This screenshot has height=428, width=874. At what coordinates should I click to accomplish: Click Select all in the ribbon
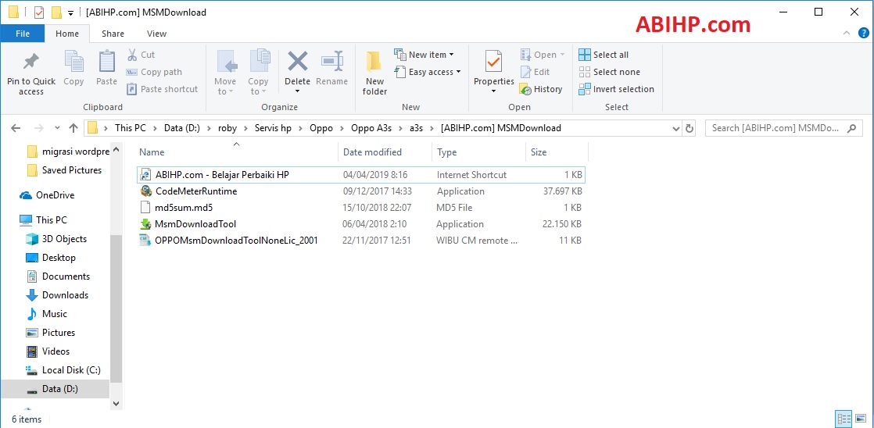coord(604,55)
